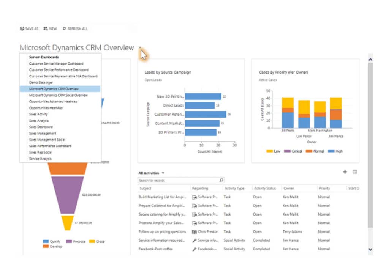The height and width of the screenshot is (277, 389).
Task: Click Software Pr.. icon in Build Marketing row
Action: pos(194,197)
